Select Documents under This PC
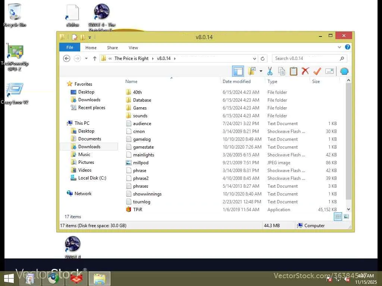This screenshot has width=382, height=286. pyautogui.click(x=90, y=139)
